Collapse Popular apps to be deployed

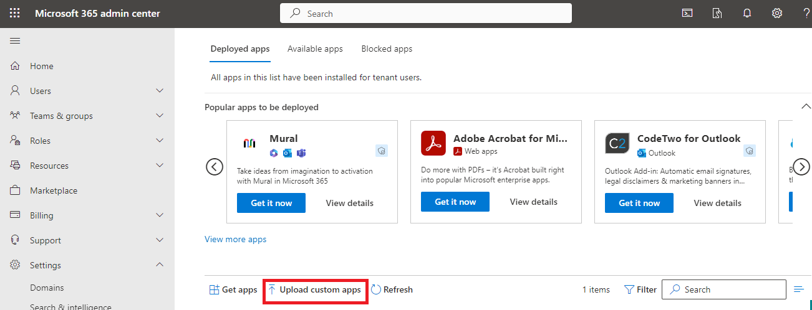click(x=806, y=106)
